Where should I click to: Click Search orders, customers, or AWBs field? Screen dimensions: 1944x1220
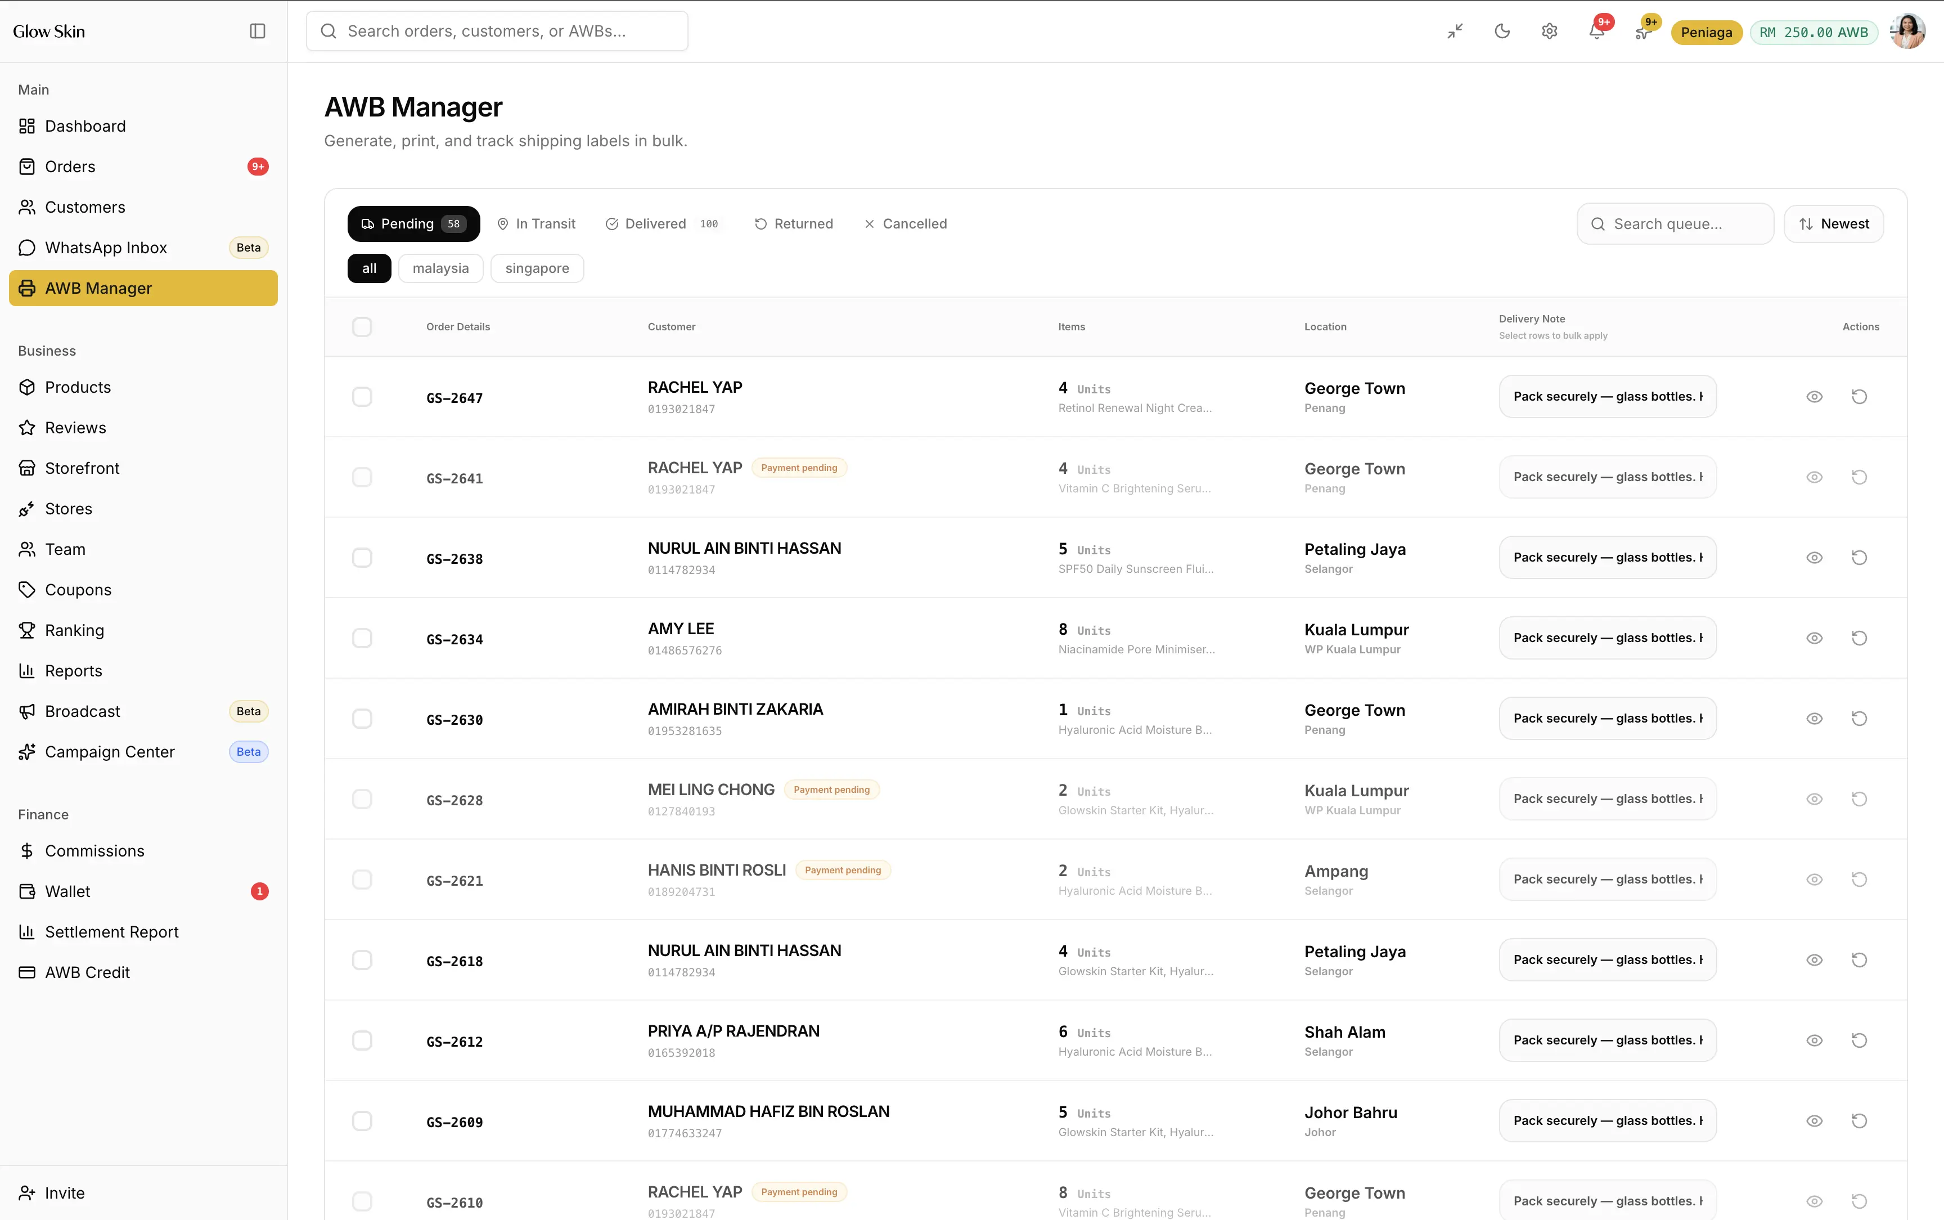click(x=497, y=30)
